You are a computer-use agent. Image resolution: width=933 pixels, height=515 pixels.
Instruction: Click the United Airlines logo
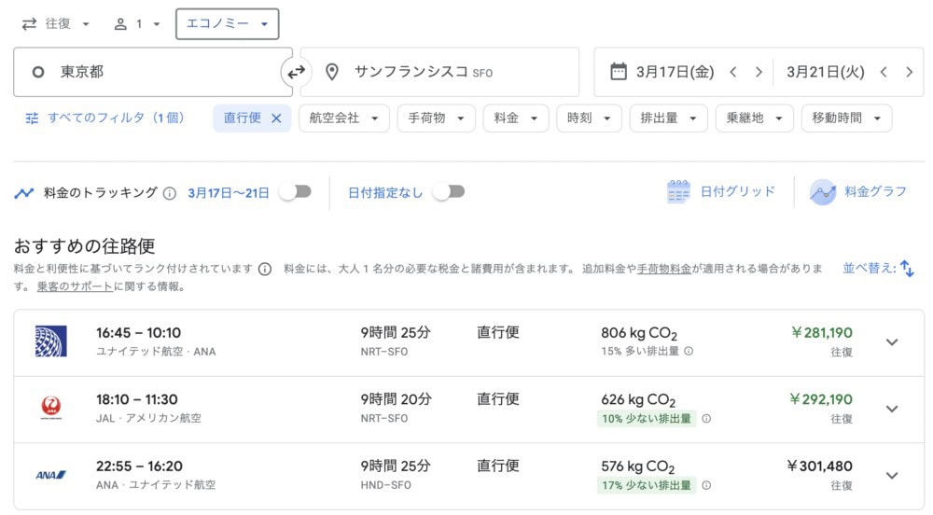pos(50,341)
